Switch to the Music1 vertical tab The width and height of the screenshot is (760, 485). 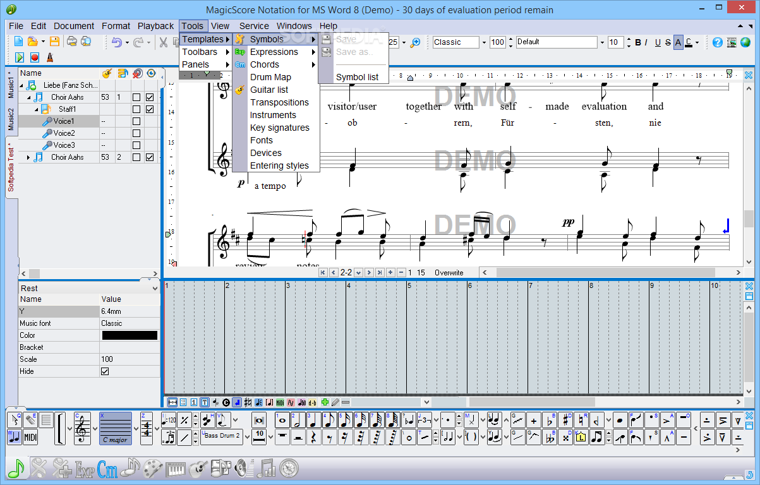[11, 85]
